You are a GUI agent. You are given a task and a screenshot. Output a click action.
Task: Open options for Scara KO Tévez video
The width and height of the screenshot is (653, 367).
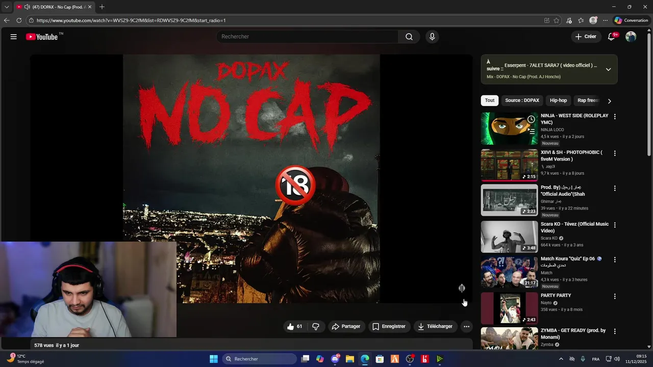(x=615, y=225)
